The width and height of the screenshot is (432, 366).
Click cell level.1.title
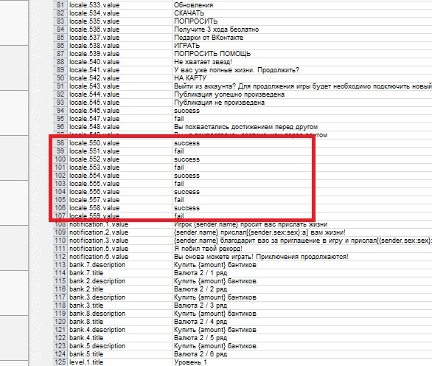[x=119, y=362]
